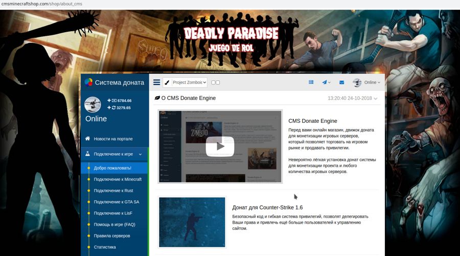Play the CMS Donate Engine video

point(220,146)
